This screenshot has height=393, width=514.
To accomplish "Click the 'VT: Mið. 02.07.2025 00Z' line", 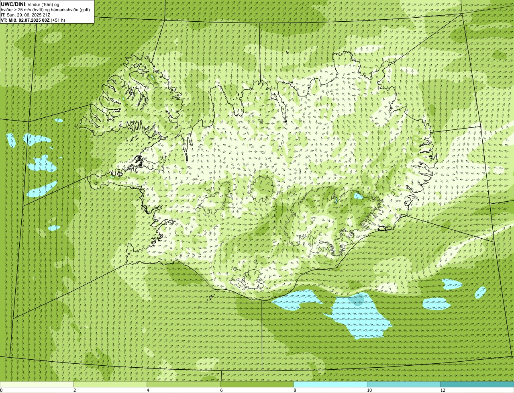I will [25, 20].
